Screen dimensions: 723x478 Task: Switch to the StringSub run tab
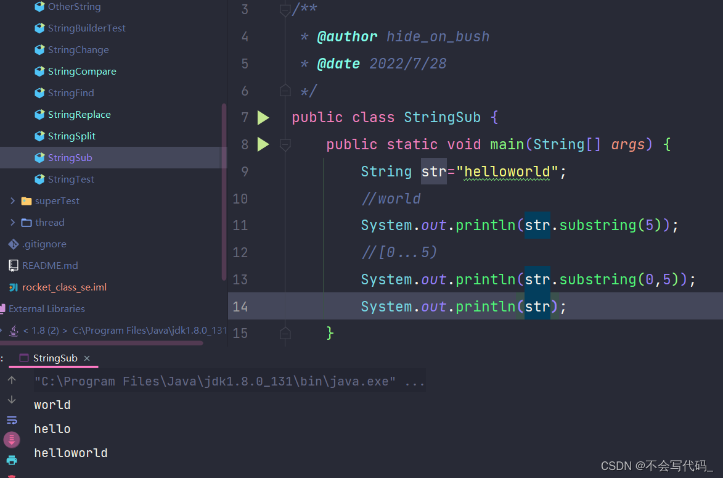(x=55, y=358)
